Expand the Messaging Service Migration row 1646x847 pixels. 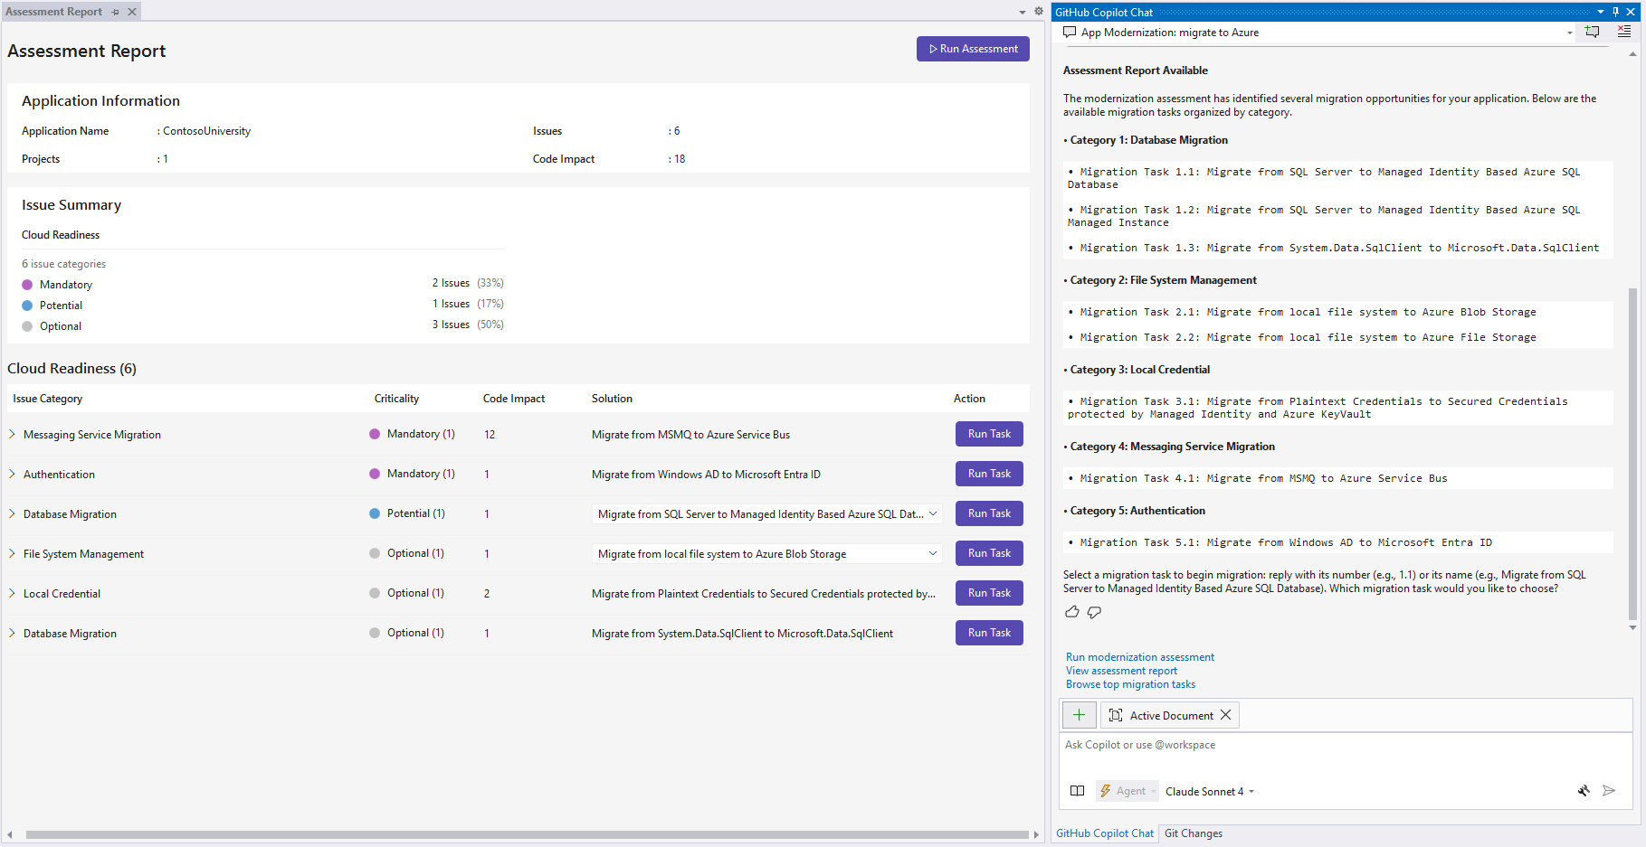12,434
